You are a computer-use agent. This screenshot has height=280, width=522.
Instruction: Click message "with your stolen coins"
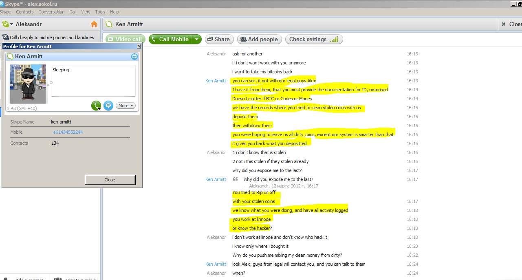253,201
